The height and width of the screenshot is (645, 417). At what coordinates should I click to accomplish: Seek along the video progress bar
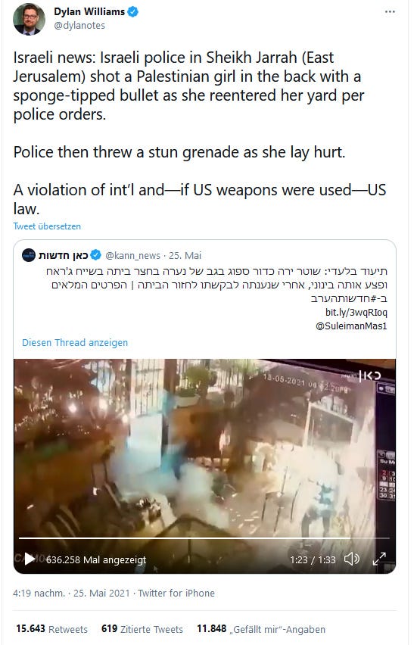point(204,538)
